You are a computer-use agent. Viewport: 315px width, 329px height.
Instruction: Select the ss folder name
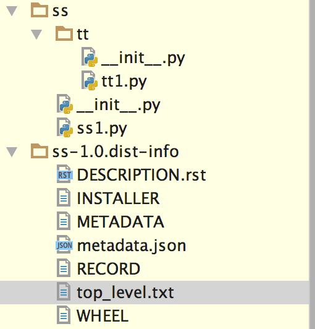point(60,11)
